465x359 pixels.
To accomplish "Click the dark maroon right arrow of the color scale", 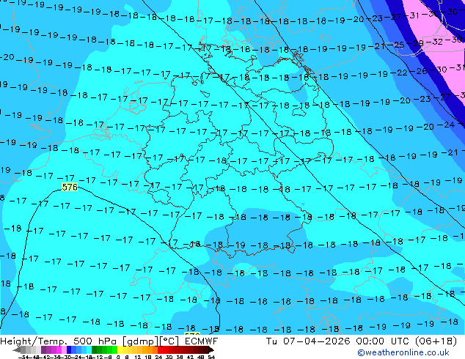I will coord(211,349).
